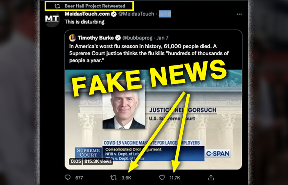Open the MeidasTouch.com display name
The height and width of the screenshot is (185, 288).
pos(87,14)
